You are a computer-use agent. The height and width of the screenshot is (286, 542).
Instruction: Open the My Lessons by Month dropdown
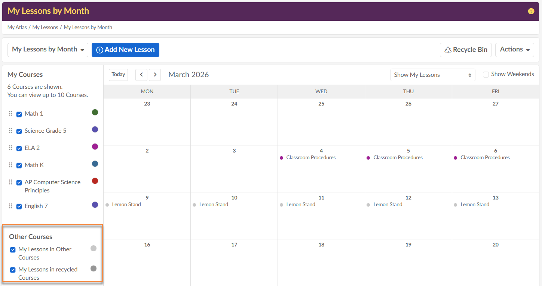click(x=48, y=50)
